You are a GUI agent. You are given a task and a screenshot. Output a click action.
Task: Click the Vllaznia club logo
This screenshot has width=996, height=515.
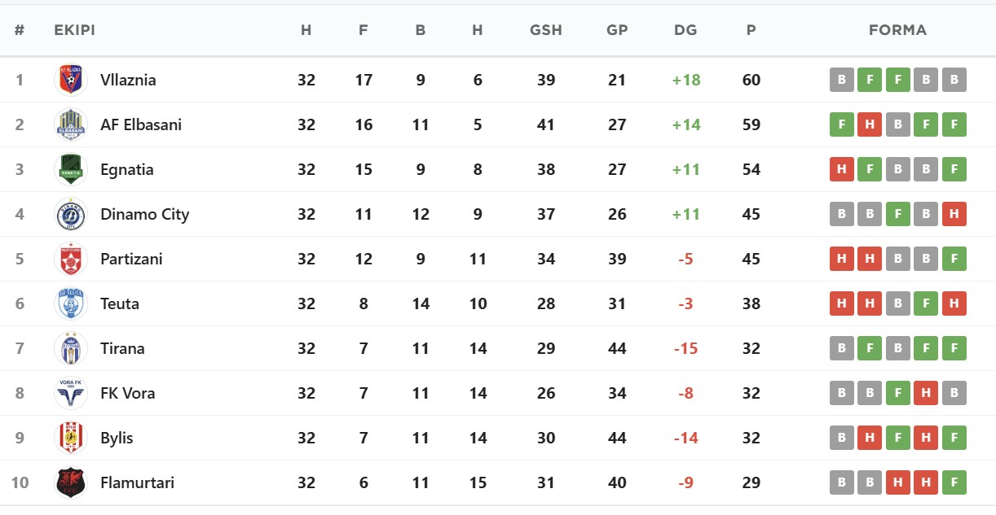pos(71,80)
